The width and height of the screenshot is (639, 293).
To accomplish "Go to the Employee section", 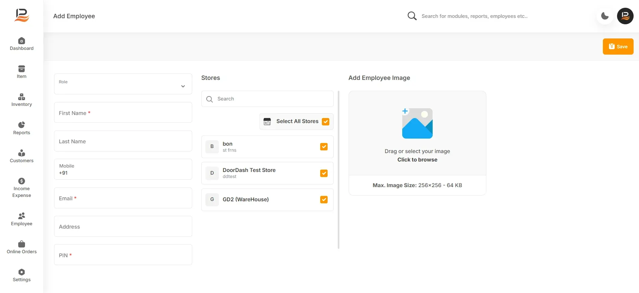I will (x=22, y=219).
